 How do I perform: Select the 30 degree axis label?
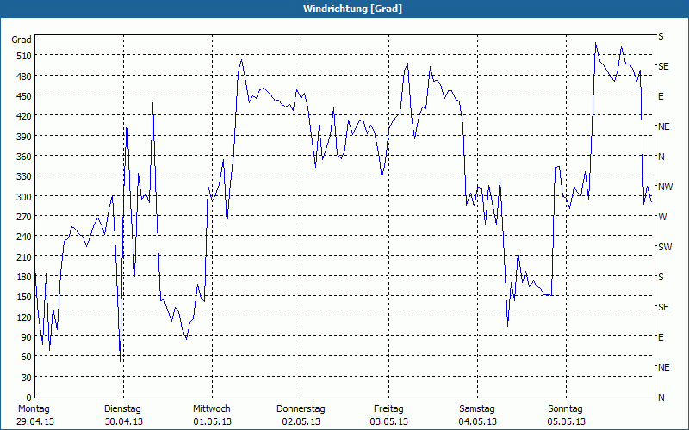pos(27,378)
